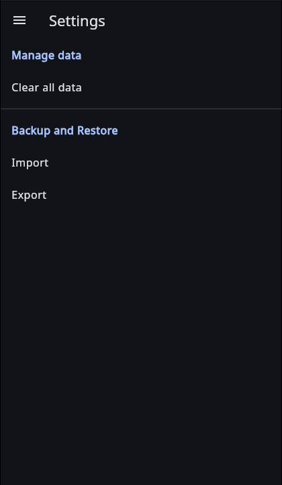
Task: Click the Manage data section header
Action: click(46, 55)
